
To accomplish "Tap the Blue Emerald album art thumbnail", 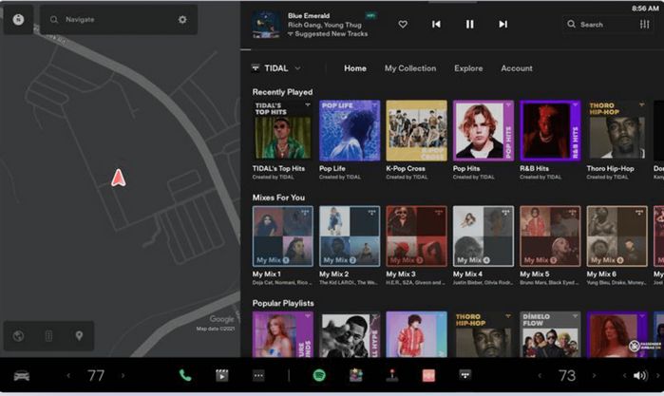I will (x=266, y=24).
